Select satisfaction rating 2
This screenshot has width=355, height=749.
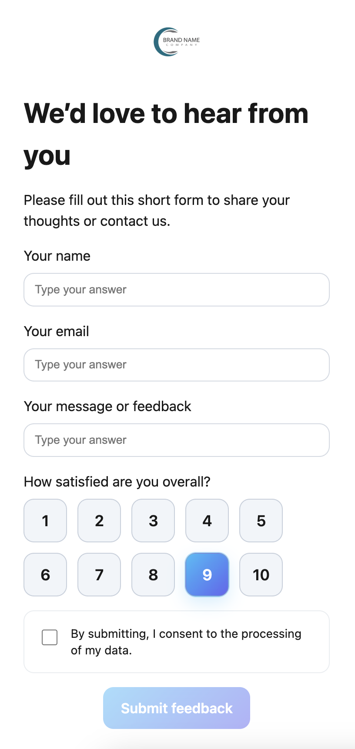tap(99, 521)
